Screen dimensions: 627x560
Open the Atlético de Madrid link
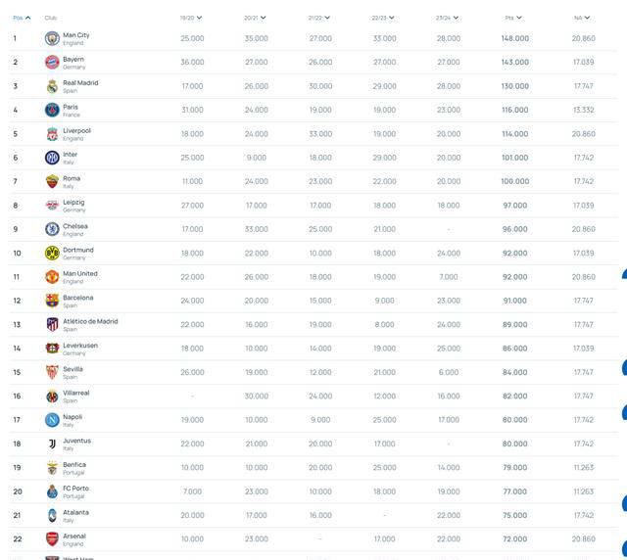coord(90,321)
